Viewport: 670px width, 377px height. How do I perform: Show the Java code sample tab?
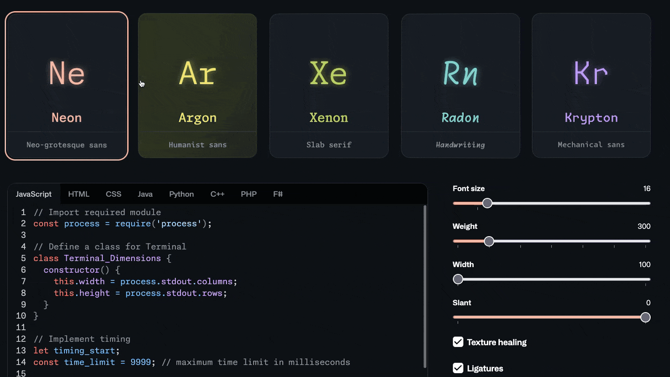pyautogui.click(x=145, y=194)
